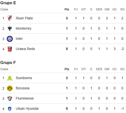Click the Borussia BVB logo
The width and height of the screenshot is (126, 113).
pyautogui.click(x=10, y=88)
